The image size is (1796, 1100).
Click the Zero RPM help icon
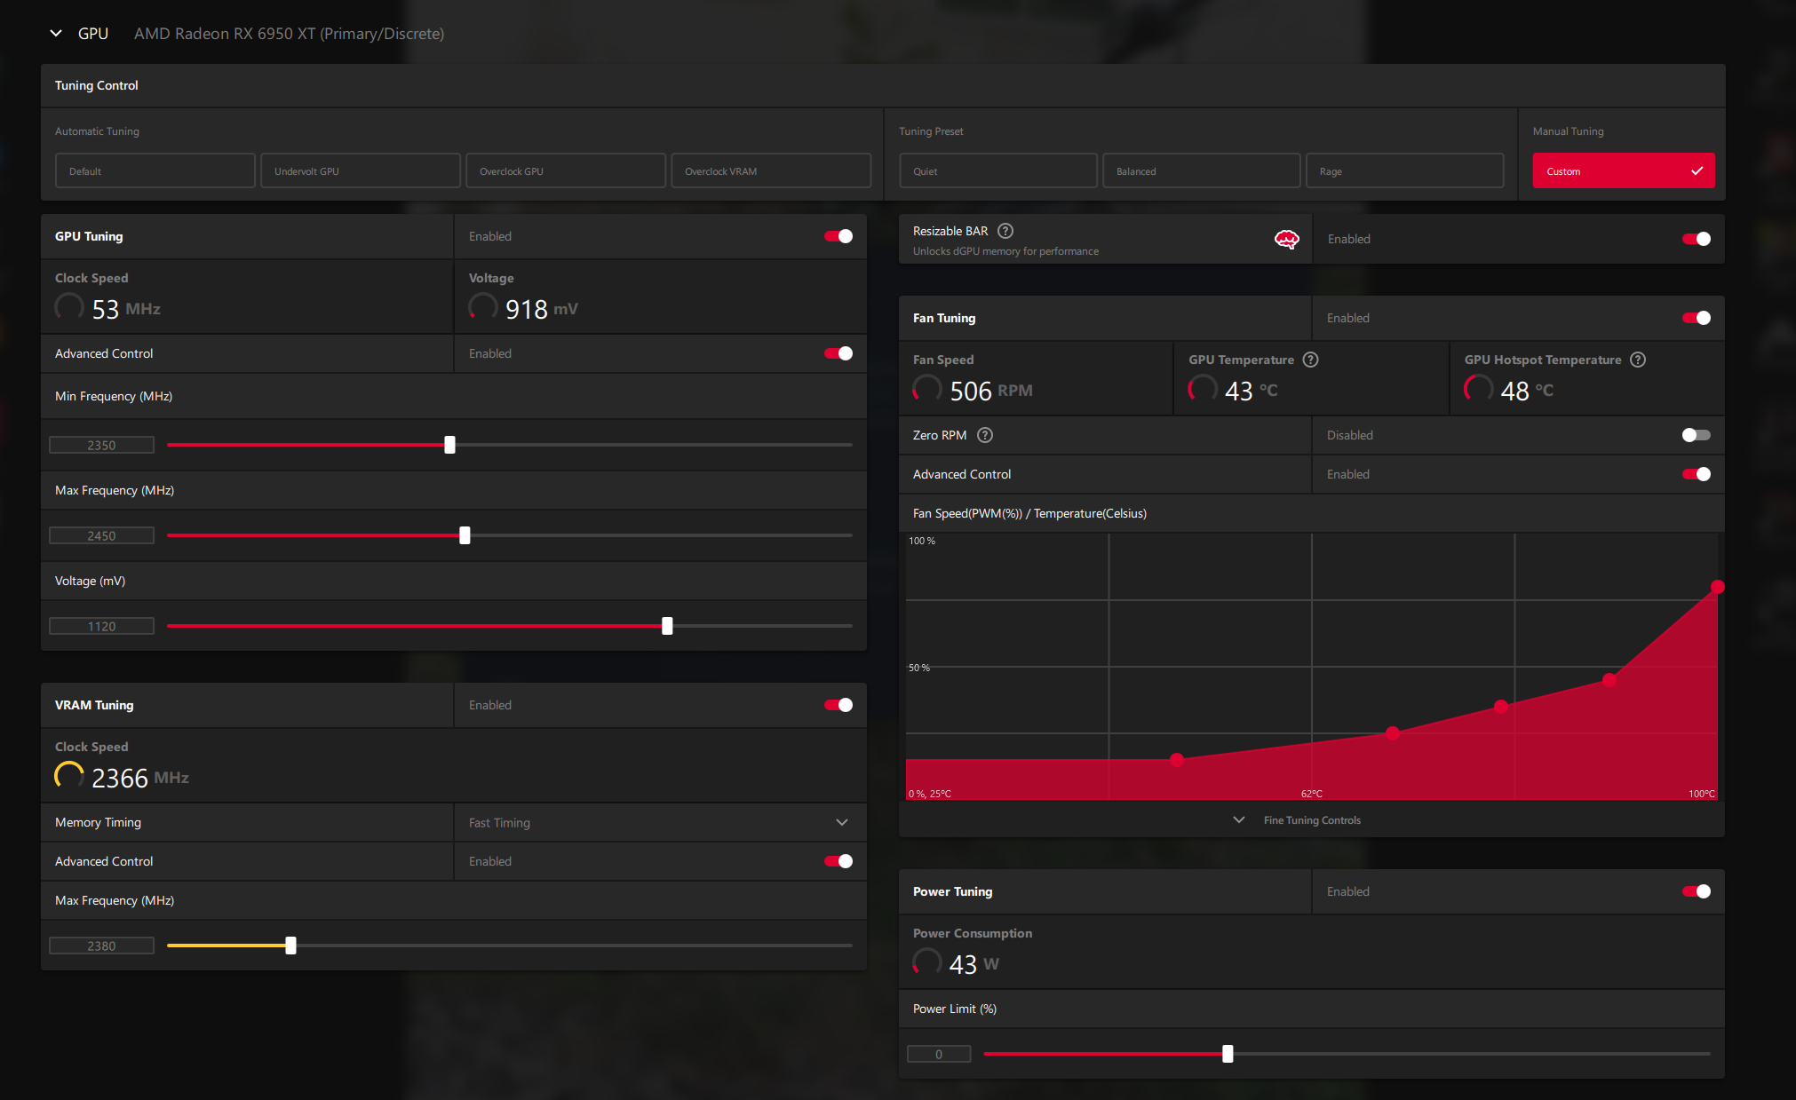tap(985, 435)
